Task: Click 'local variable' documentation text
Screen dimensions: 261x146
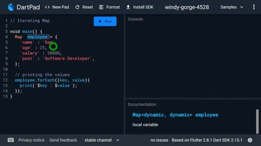Action: (145, 125)
